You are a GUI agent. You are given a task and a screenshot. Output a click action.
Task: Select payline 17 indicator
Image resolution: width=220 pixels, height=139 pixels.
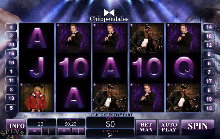pos(209,81)
